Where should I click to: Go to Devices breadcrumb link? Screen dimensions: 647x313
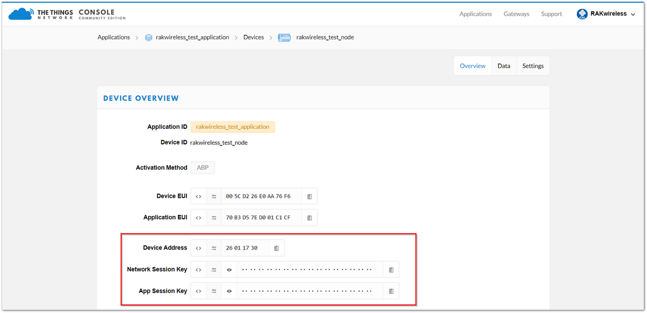253,37
